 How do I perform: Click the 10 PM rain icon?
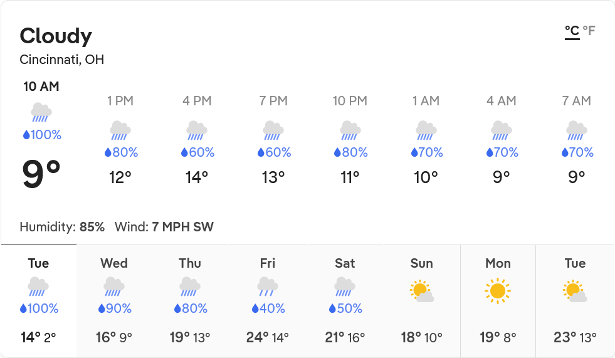(350, 130)
